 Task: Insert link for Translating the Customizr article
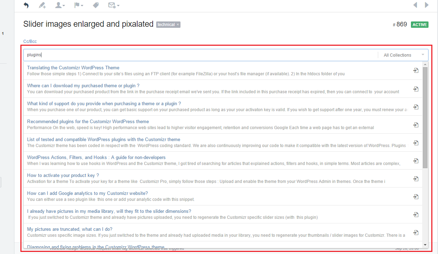pos(416,71)
